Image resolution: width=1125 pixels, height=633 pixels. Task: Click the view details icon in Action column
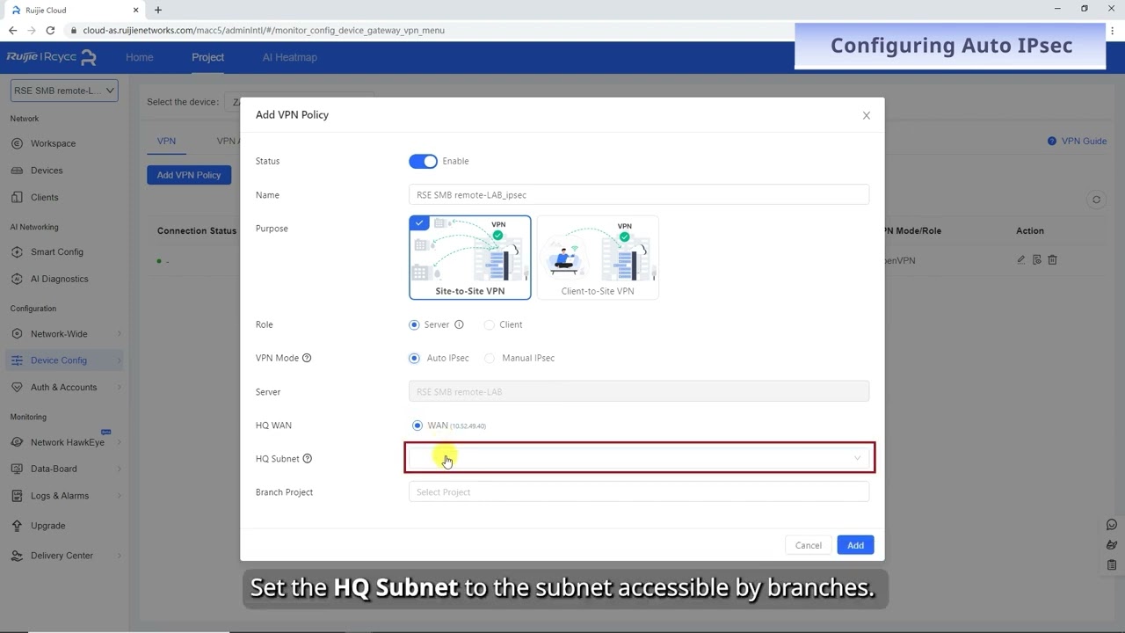coord(1036,260)
